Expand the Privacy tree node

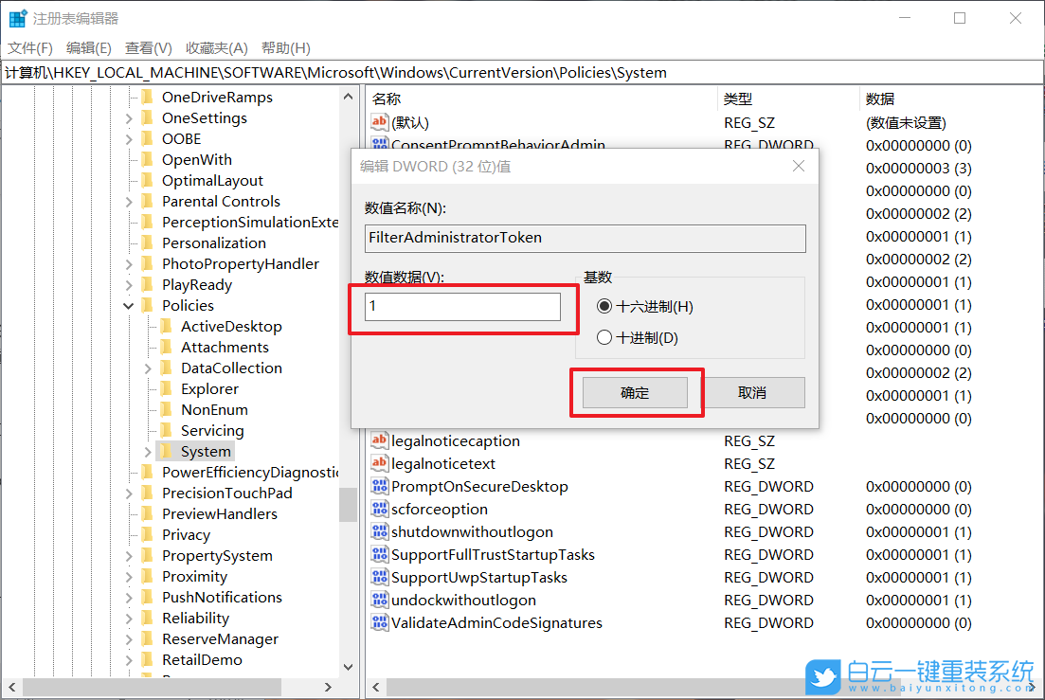(128, 534)
